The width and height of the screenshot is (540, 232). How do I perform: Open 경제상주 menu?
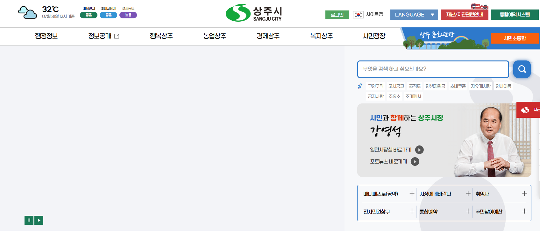point(268,36)
